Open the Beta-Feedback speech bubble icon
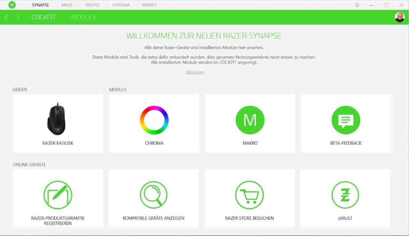 tap(346, 120)
